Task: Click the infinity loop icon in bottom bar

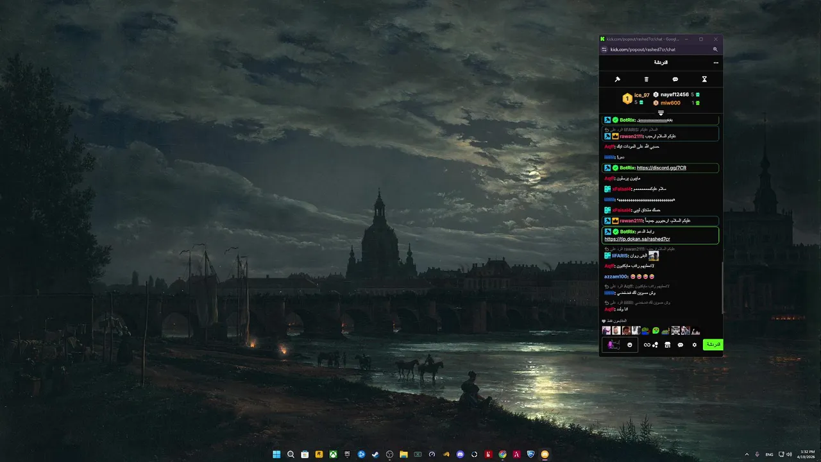Action: [x=647, y=345]
